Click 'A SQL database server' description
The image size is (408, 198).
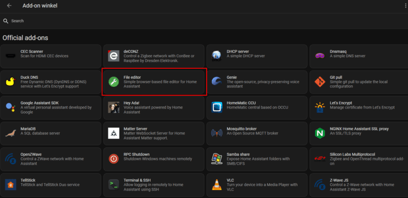point(40,133)
